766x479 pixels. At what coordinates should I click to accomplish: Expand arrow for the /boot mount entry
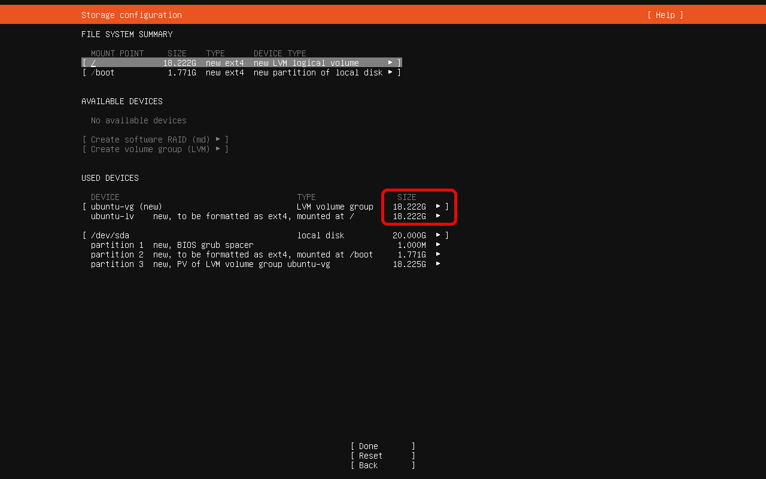[390, 72]
